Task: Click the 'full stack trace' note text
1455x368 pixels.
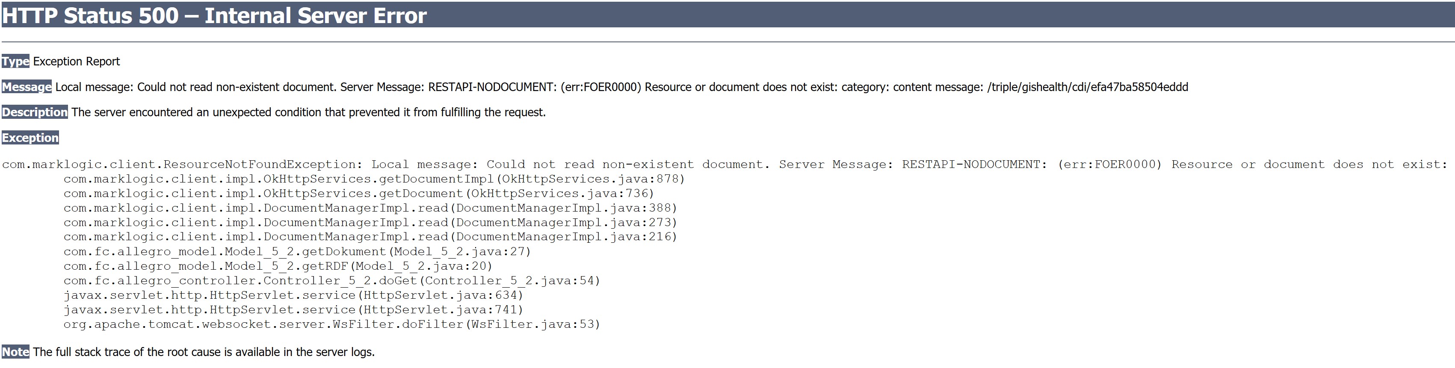Action: [x=203, y=352]
